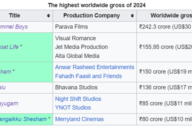Sort table by Title column arrows
Screen dimensions: 192x126
pos(49,16)
